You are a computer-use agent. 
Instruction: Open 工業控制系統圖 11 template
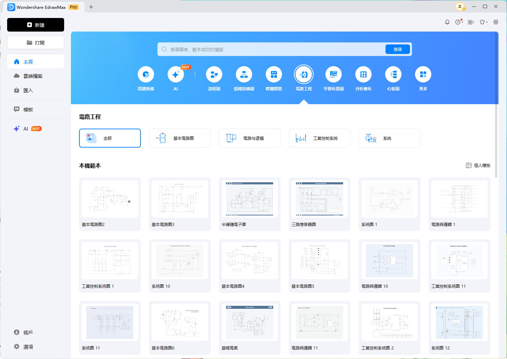[459, 266]
